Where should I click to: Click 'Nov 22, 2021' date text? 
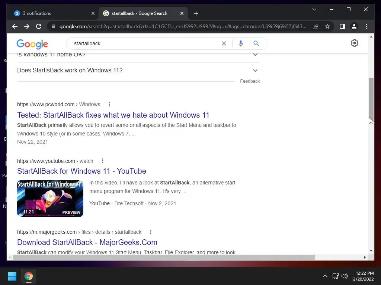pyautogui.click(x=33, y=142)
